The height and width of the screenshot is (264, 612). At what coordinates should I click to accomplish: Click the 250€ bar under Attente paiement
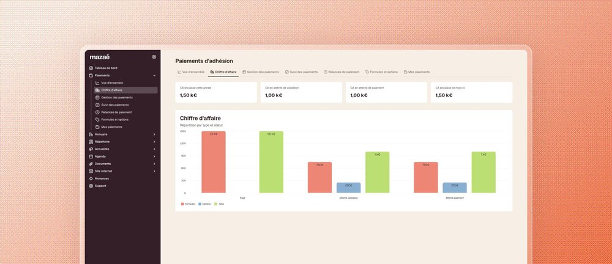(455, 188)
